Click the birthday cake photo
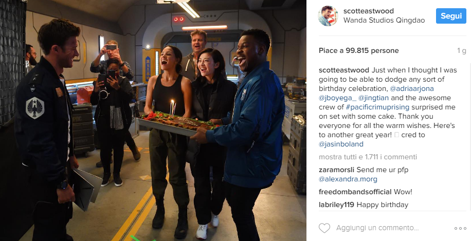Viewport: 471px width, 241px height. [153, 120]
